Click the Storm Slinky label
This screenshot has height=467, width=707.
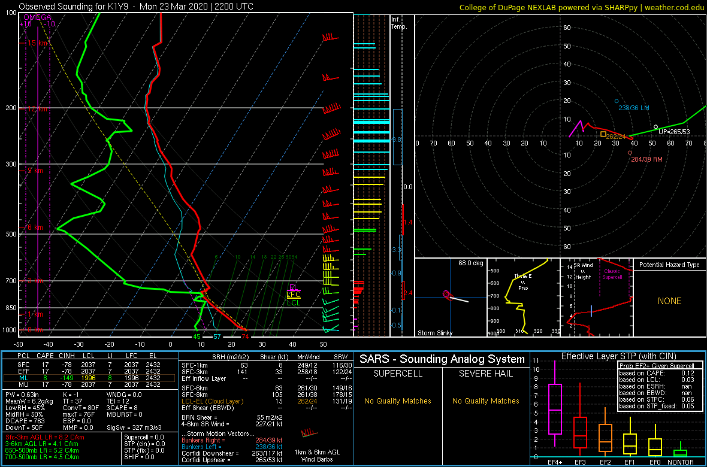coord(434,333)
